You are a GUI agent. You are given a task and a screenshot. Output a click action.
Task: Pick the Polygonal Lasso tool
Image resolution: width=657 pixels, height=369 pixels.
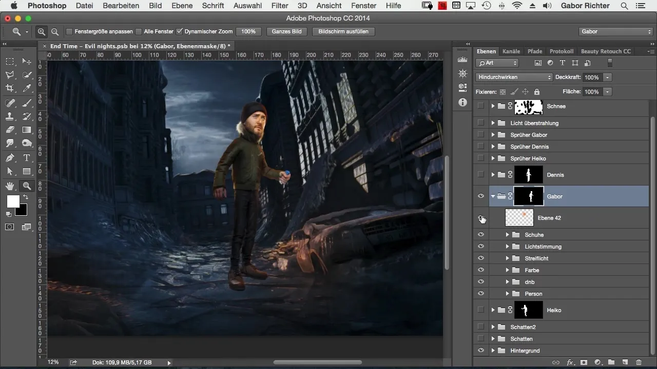[x=10, y=75]
